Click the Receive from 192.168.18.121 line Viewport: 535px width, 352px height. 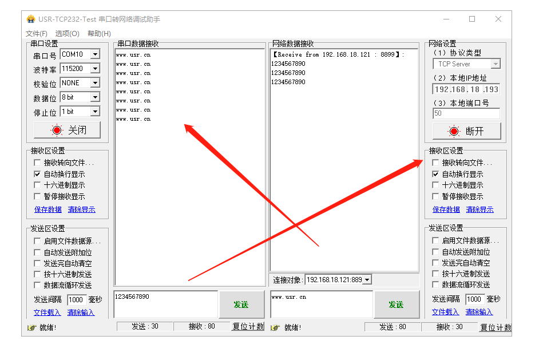coord(338,54)
